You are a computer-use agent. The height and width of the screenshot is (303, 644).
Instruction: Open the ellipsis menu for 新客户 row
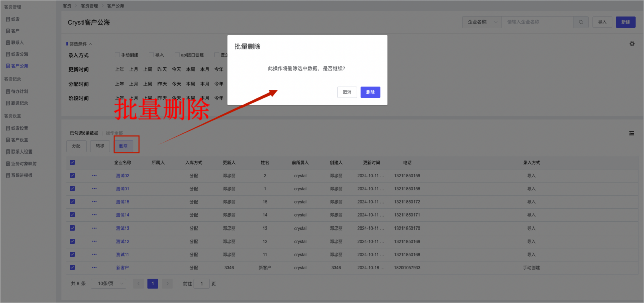click(94, 267)
